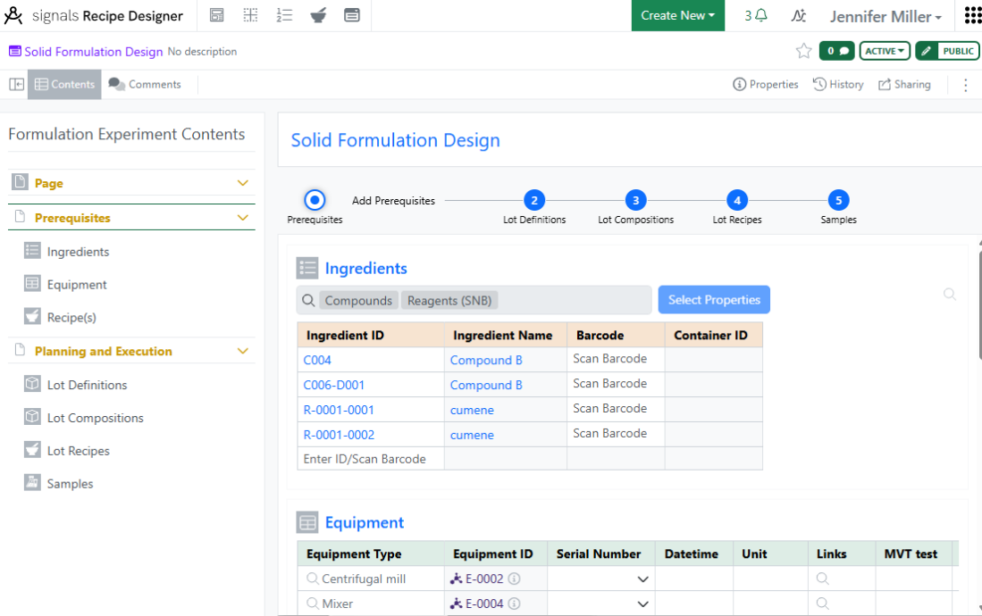Viewport: 982px width, 616px height.
Task: Click the info icon next to E-0002
Action: coord(514,579)
